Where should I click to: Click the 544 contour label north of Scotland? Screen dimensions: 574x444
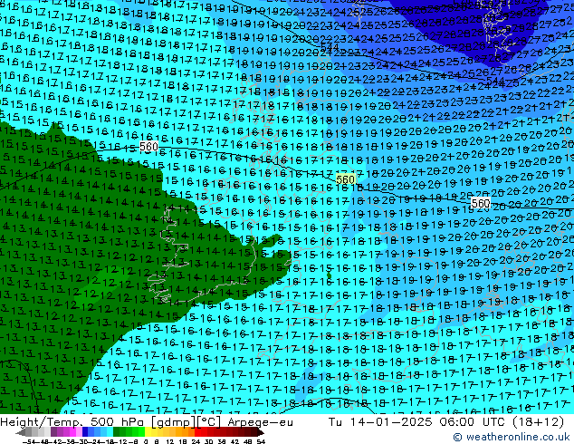[329, 48]
